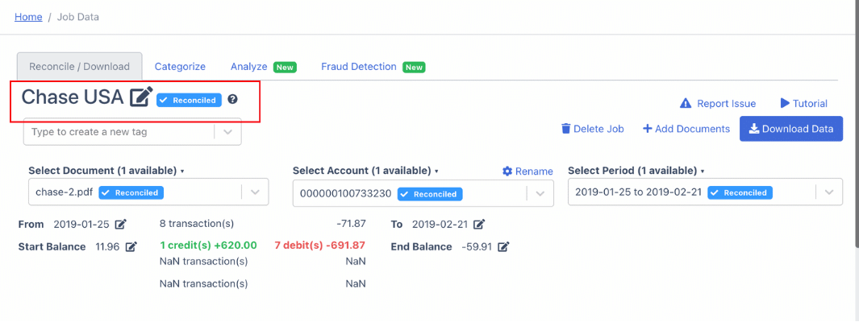Screen dimensions: 859x322
Task: Open the account 000000100733230 dropdown
Action: 423,193
